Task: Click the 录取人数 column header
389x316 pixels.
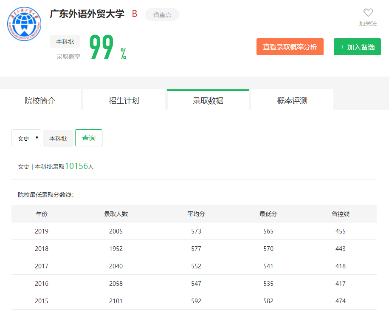Action: click(116, 214)
